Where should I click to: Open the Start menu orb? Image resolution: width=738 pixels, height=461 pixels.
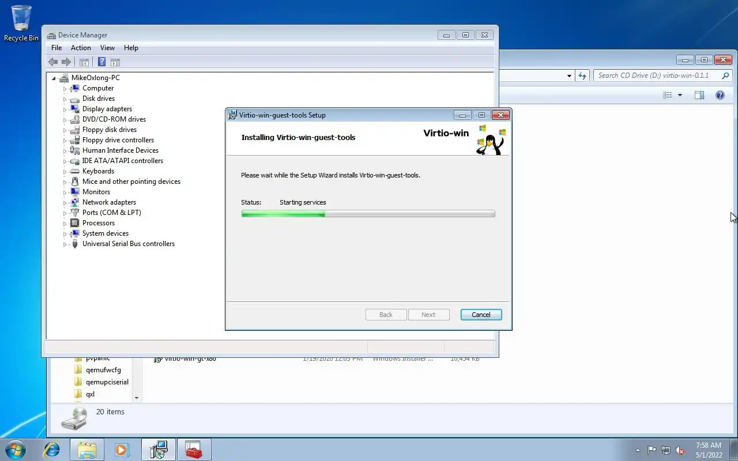click(x=15, y=449)
